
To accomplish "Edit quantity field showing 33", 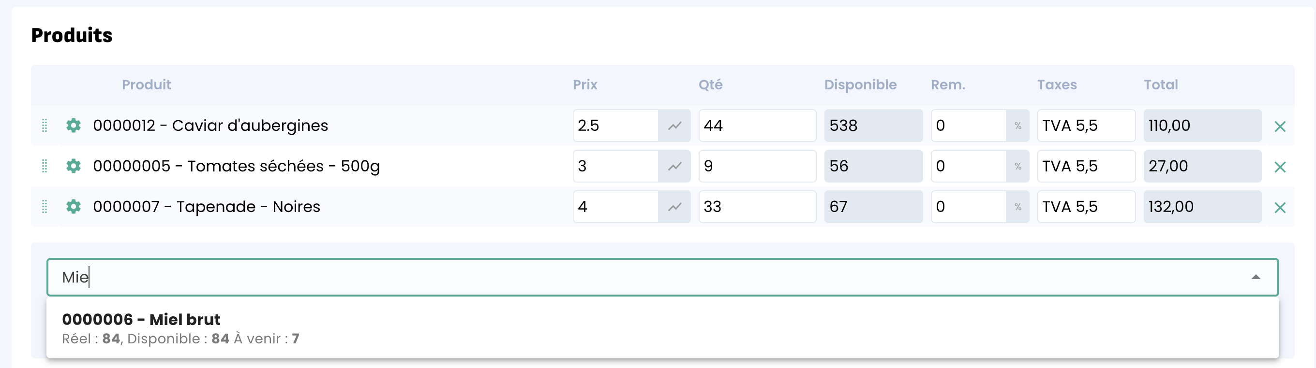I will (757, 206).
